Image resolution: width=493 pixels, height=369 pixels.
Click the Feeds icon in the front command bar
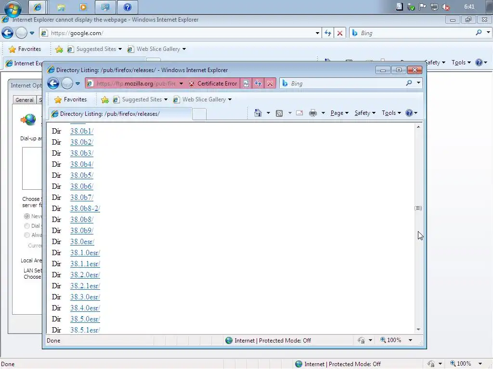tap(279, 113)
